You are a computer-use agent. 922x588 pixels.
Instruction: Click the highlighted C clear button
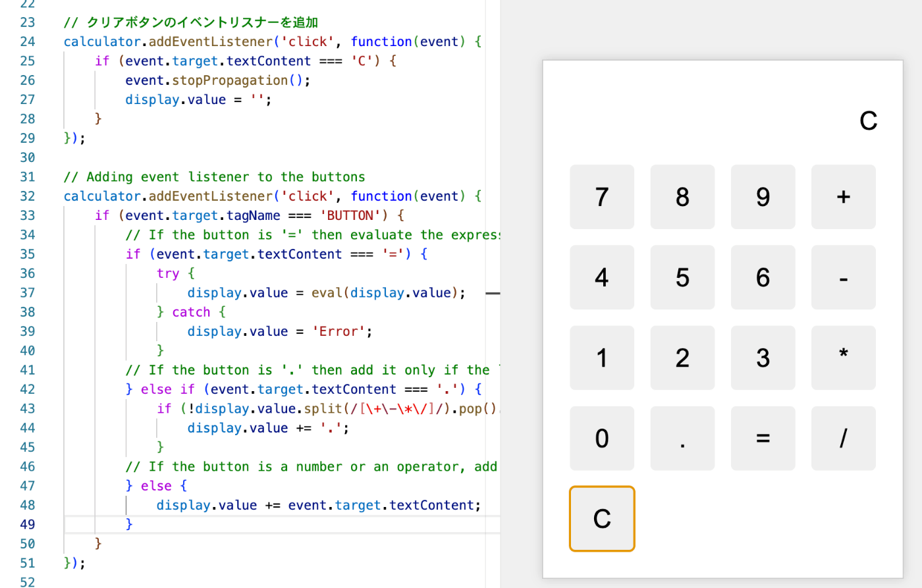pos(602,519)
